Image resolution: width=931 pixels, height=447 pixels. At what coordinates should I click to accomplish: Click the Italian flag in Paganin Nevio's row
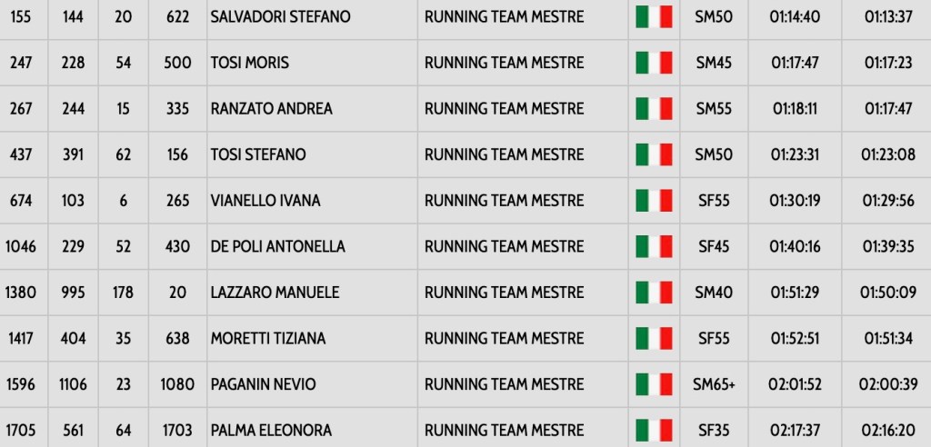654,384
